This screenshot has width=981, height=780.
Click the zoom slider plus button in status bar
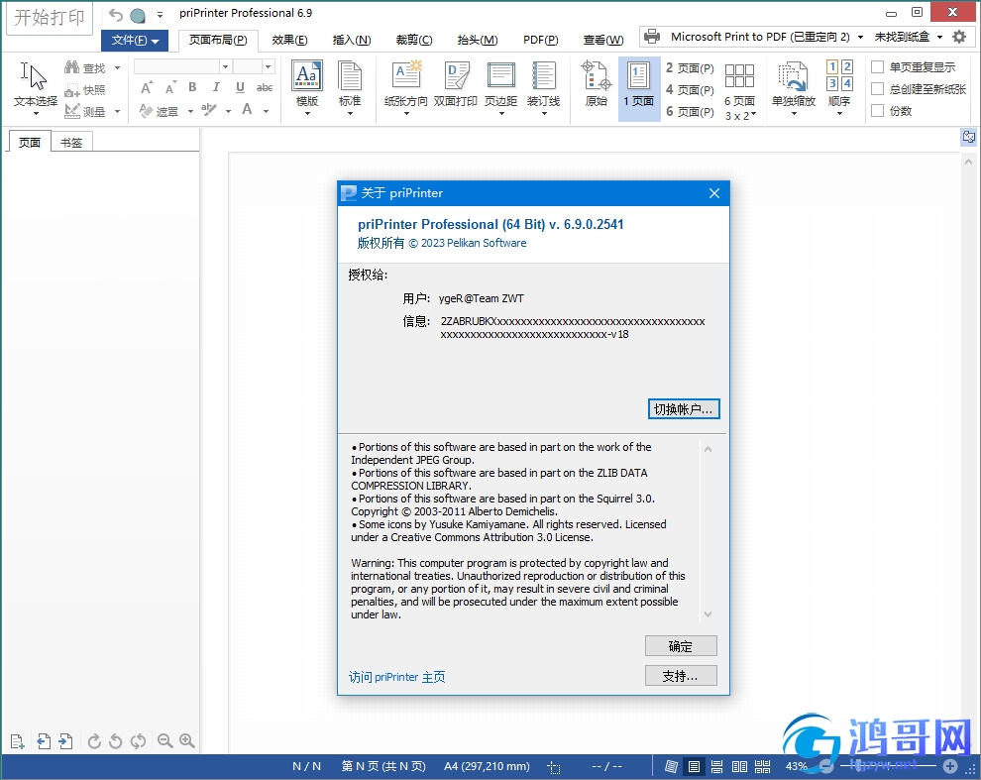click(x=950, y=766)
